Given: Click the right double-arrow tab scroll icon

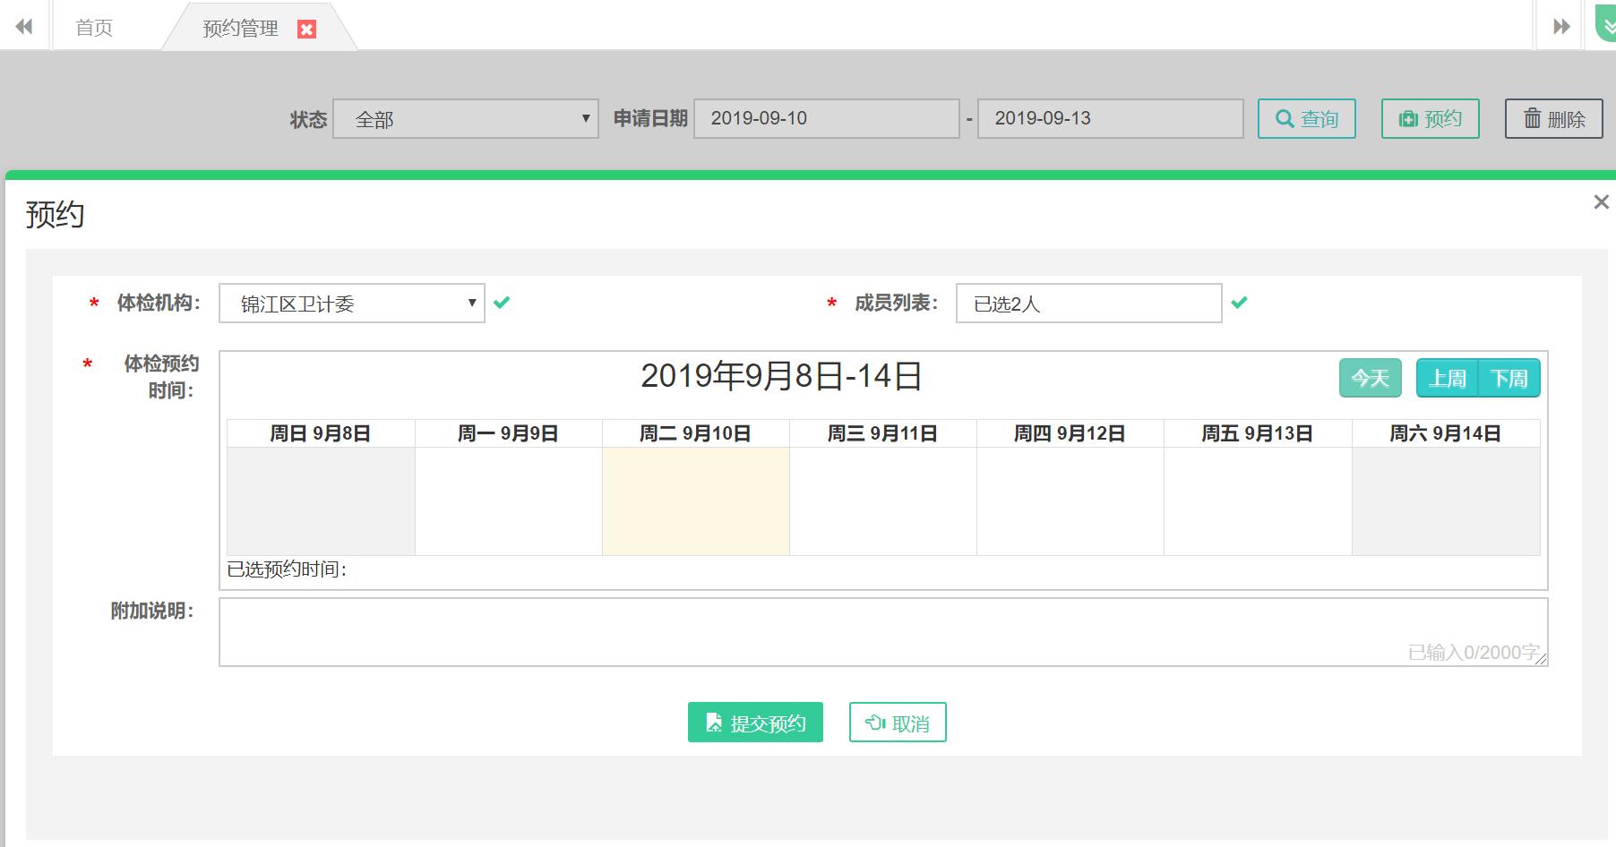Looking at the screenshot, I should tap(1559, 26).
